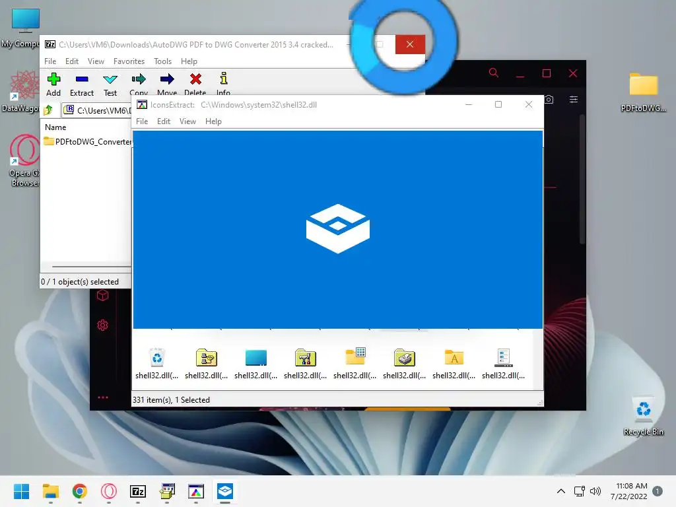Open the View menu in IconsExtract

pos(187,121)
